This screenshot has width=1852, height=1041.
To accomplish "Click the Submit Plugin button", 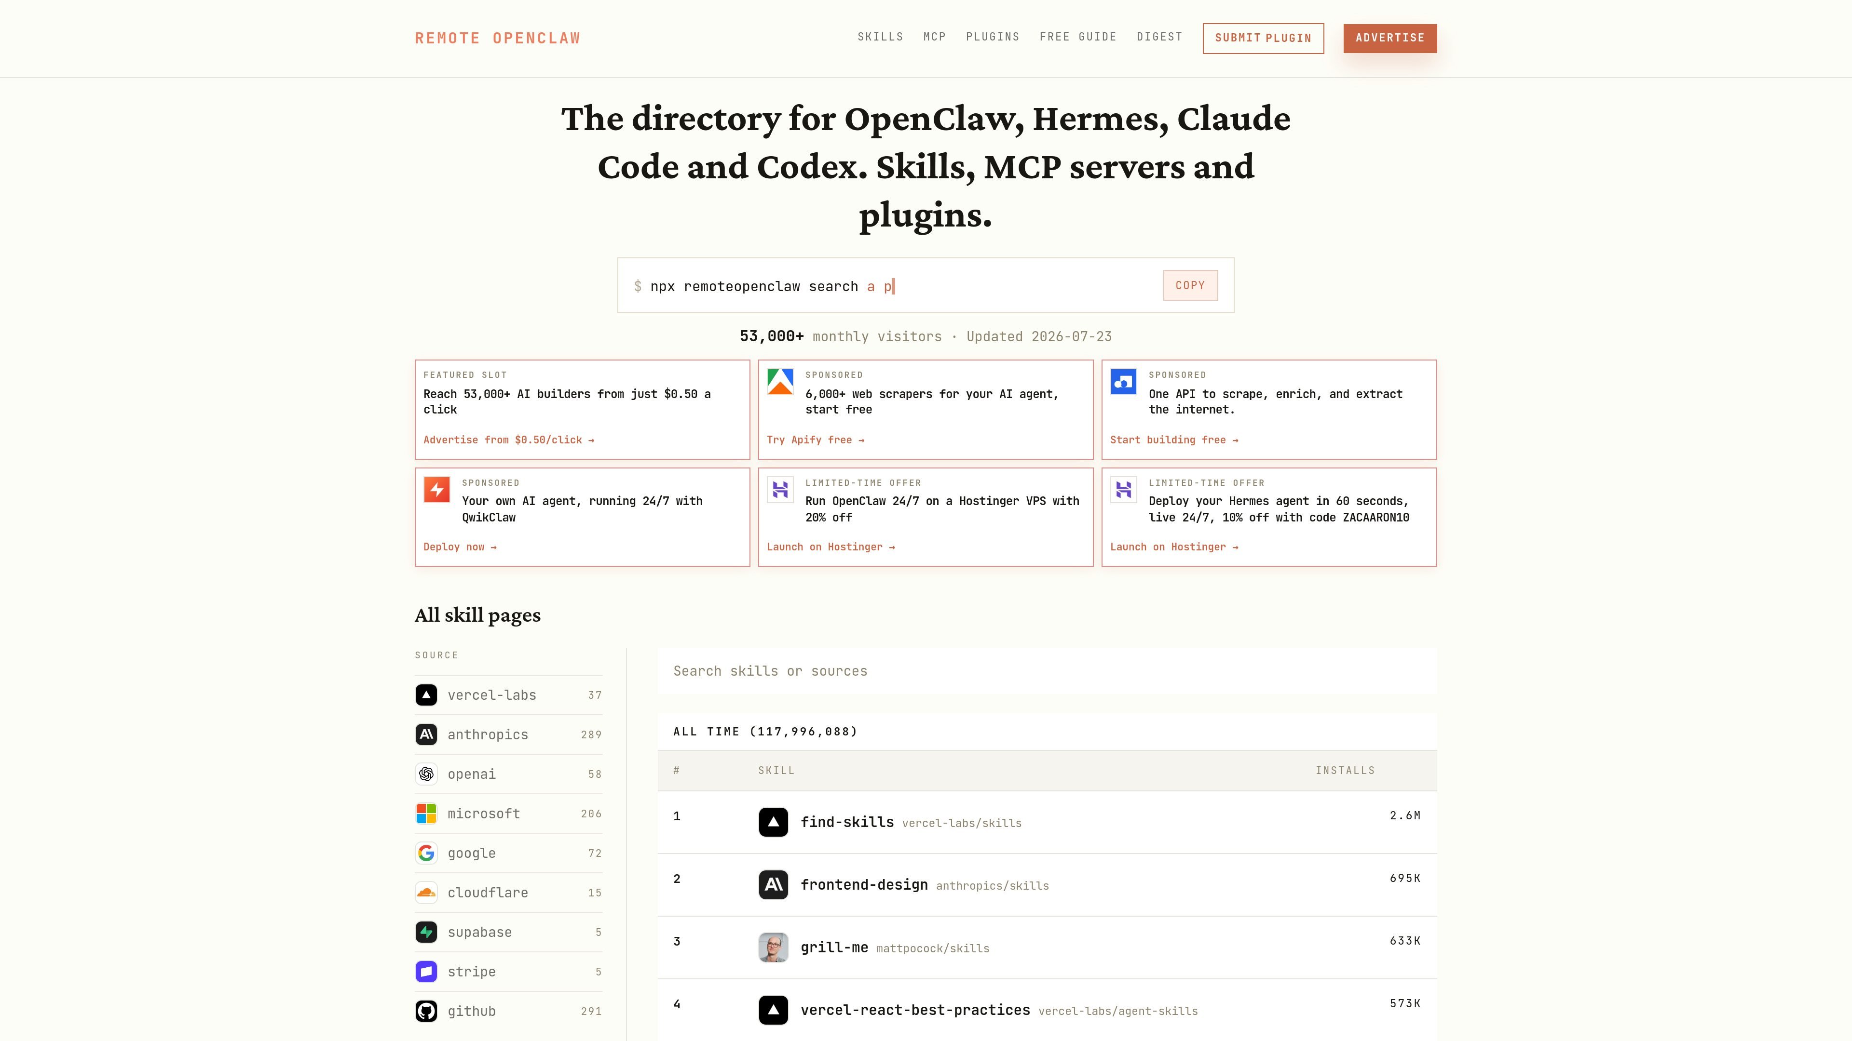I will pyautogui.click(x=1263, y=38).
